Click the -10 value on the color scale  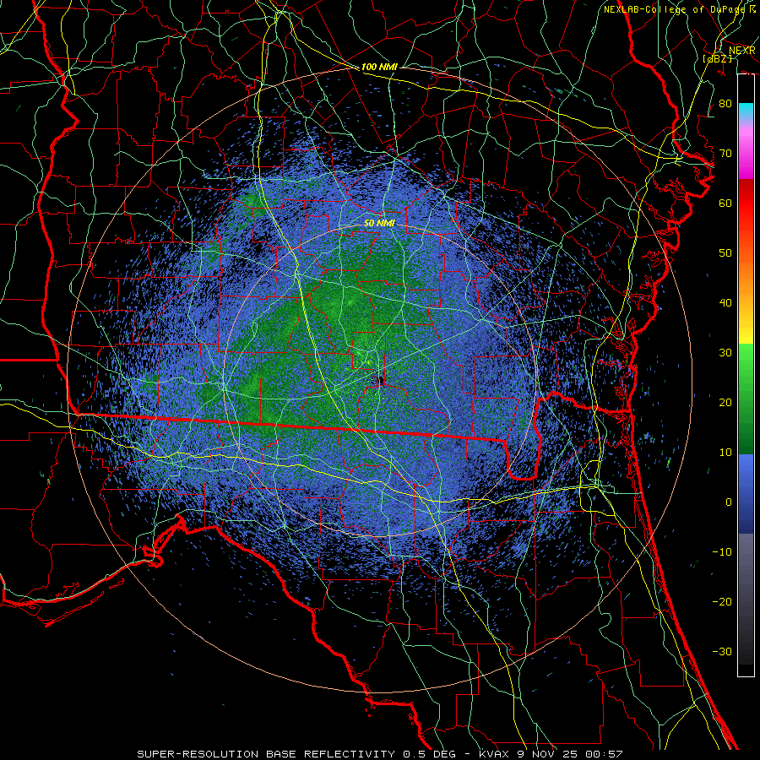click(x=722, y=552)
